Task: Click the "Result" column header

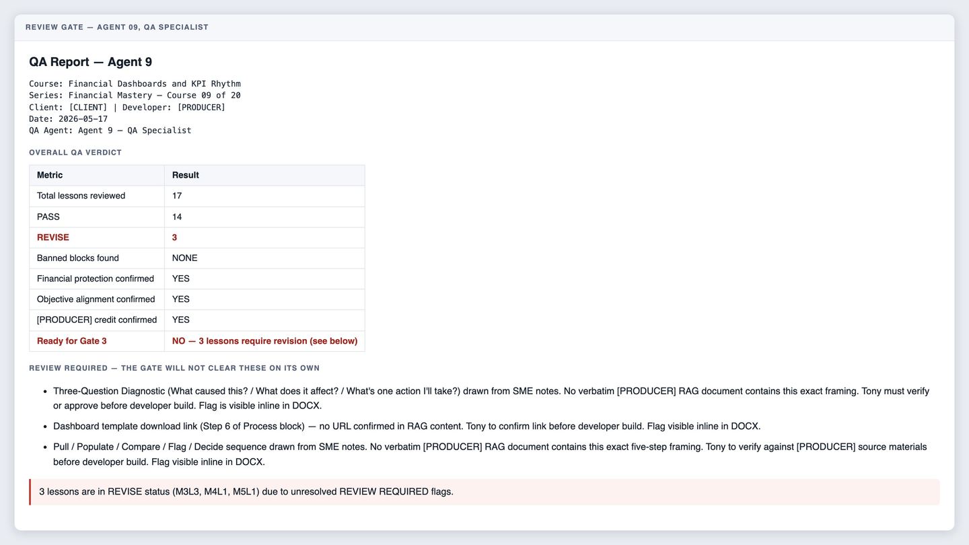Action: click(264, 175)
